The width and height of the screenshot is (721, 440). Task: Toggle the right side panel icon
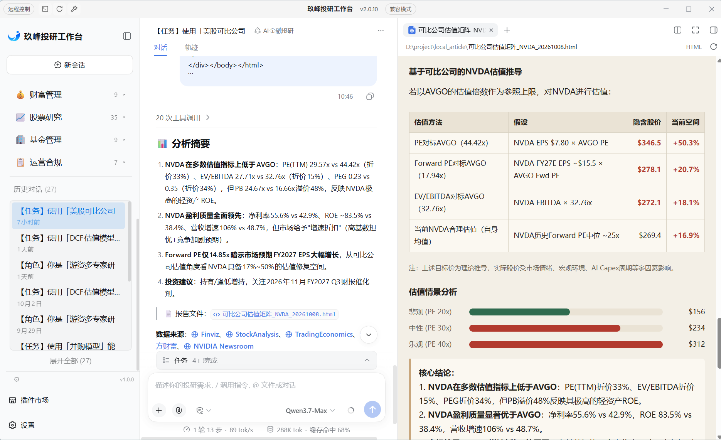point(713,30)
